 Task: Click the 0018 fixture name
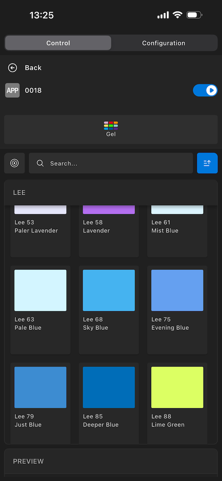click(x=33, y=91)
